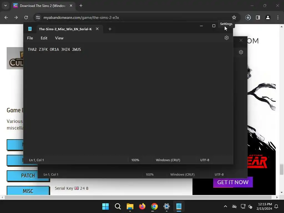Click Serial Key 24 B download text
The width and height of the screenshot is (284, 213).
tap(72, 188)
